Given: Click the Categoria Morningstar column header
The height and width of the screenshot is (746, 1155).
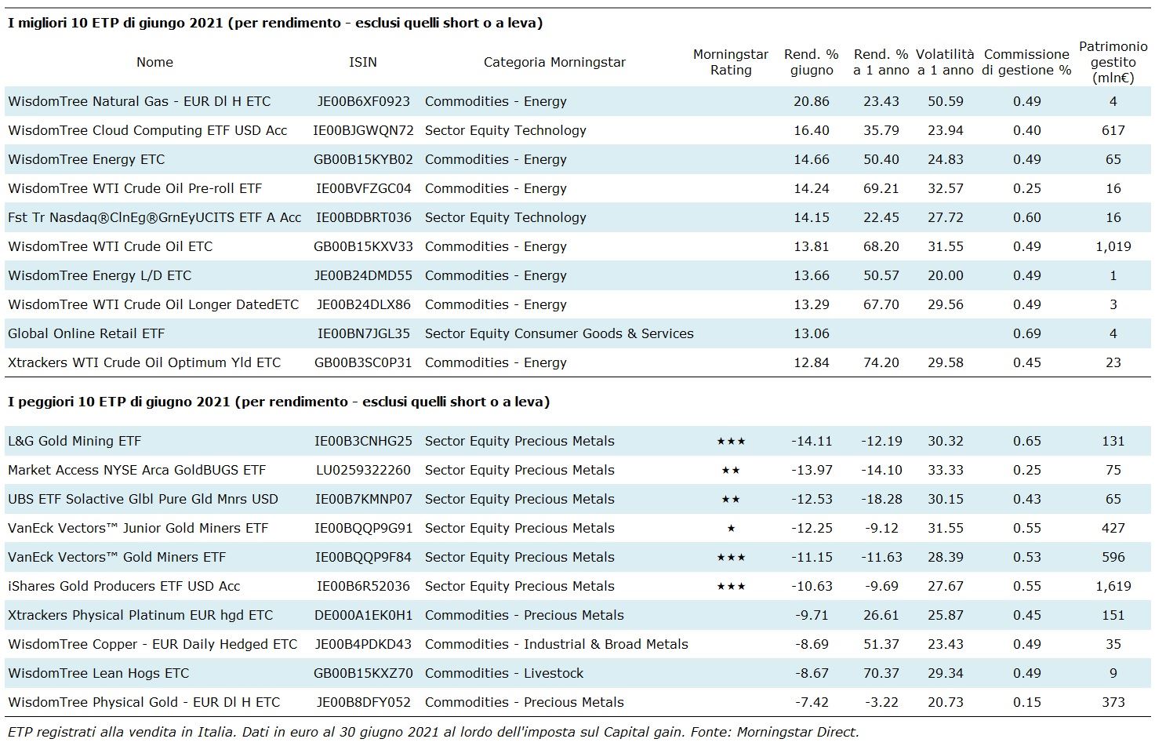Looking at the screenshot, I should pos(554,62).
